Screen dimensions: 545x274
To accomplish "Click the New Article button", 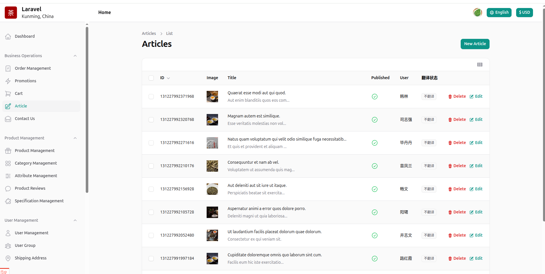I will coord(475,44).
